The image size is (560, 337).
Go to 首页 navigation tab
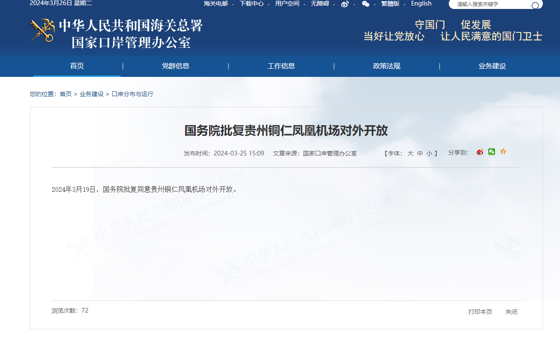[x=77, y=66]
